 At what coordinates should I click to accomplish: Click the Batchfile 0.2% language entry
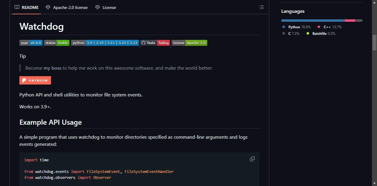point(321,34)
